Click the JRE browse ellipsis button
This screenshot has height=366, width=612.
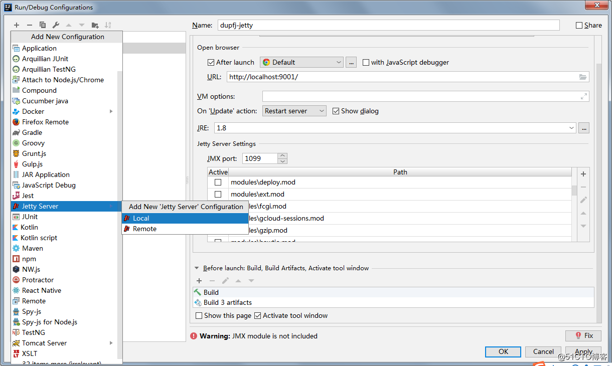pyautogui.click(x=583, y=128)
